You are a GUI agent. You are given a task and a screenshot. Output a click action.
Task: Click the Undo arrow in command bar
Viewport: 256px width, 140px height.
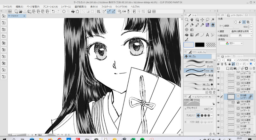tap(53, 12)
